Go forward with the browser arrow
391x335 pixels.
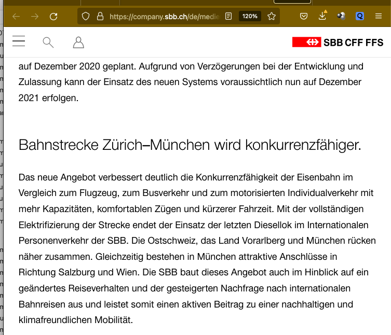(x=35, y=17)
